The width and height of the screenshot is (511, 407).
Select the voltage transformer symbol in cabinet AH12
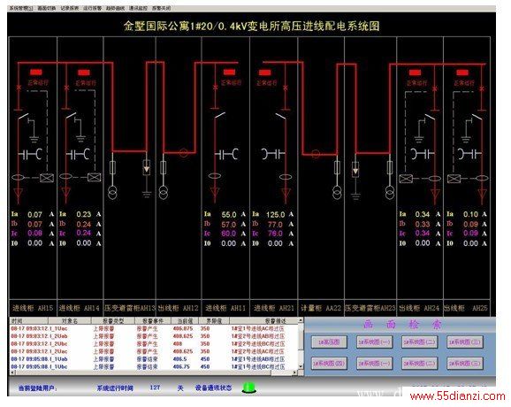coord(164,192)
